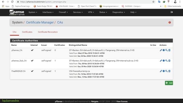Click Google Translate extension icon
Viewport: 183px width, 103px height.
(159, 2)
